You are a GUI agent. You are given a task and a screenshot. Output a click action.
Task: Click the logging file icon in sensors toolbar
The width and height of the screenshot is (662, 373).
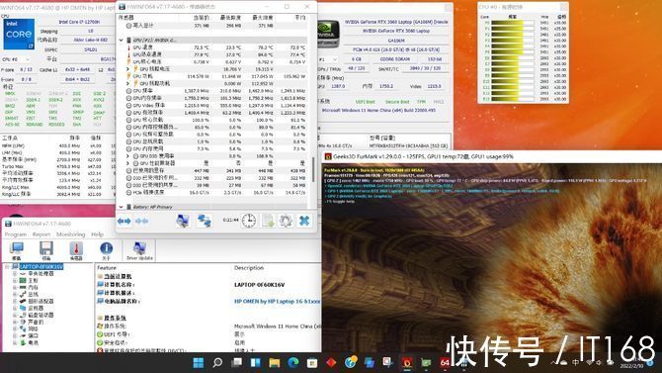point(268,221)
